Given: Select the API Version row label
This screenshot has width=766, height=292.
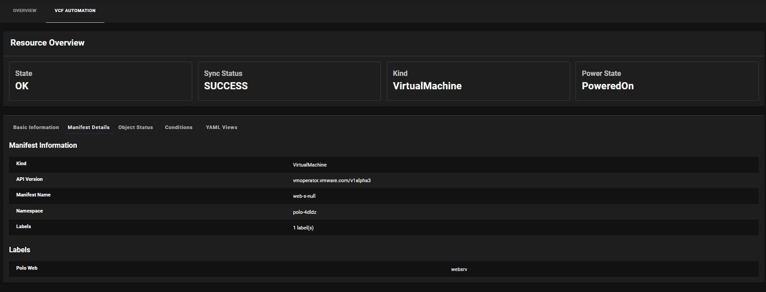Looking at the screenshot, I should pos(30,179).
